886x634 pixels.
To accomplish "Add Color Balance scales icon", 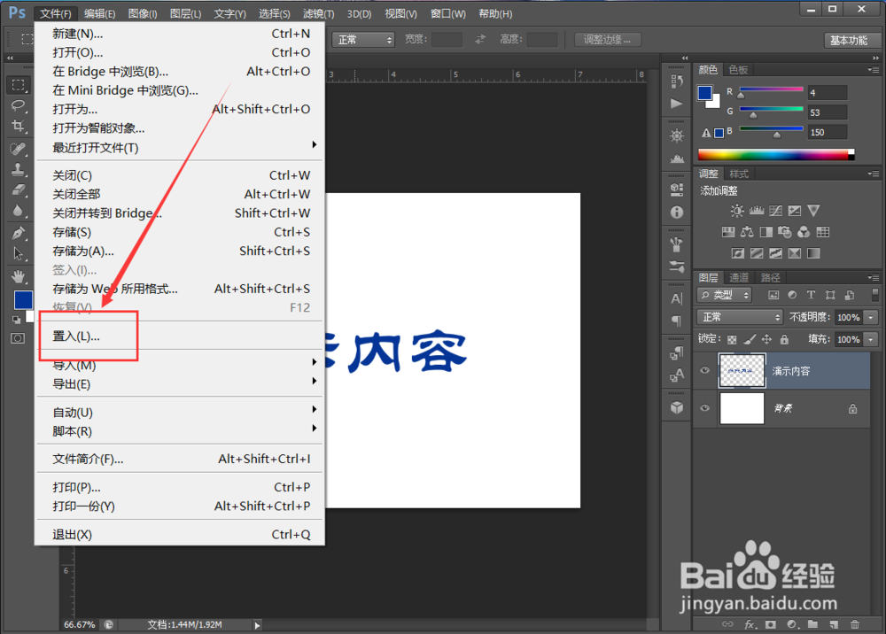I will click(747, 232).
